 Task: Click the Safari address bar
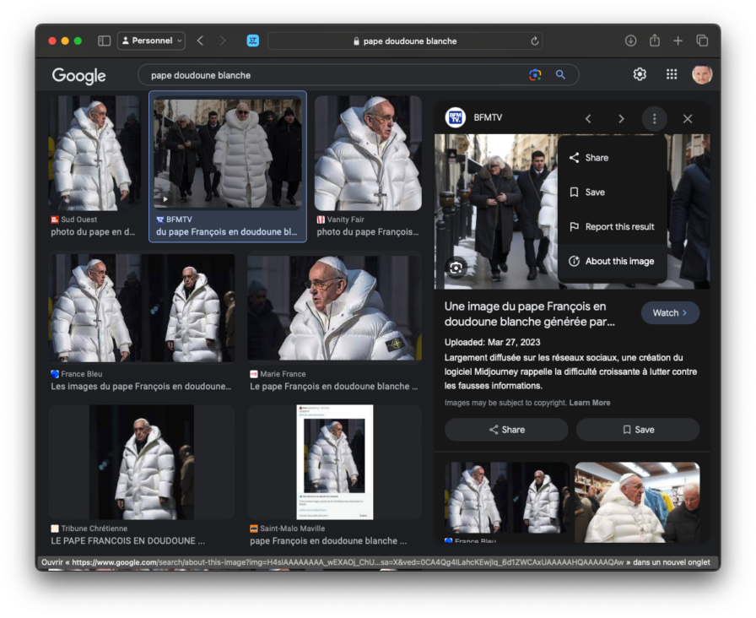click(x=405, y=41)
